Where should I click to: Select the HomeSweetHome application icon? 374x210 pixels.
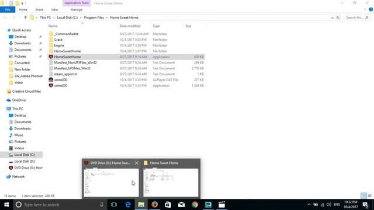click(x=51, y=57)
